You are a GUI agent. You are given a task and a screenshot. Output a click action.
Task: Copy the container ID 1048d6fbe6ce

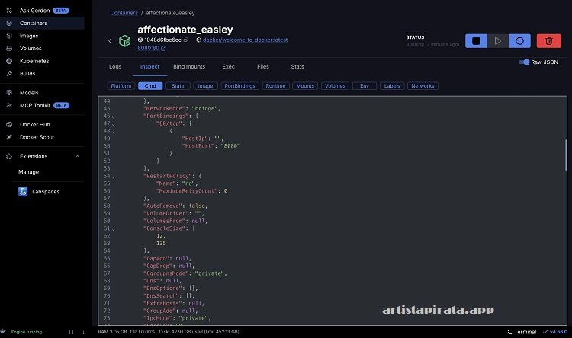185,40
